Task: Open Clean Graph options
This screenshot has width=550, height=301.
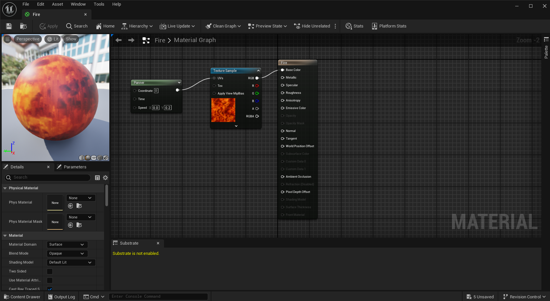Action: point(223,26)
